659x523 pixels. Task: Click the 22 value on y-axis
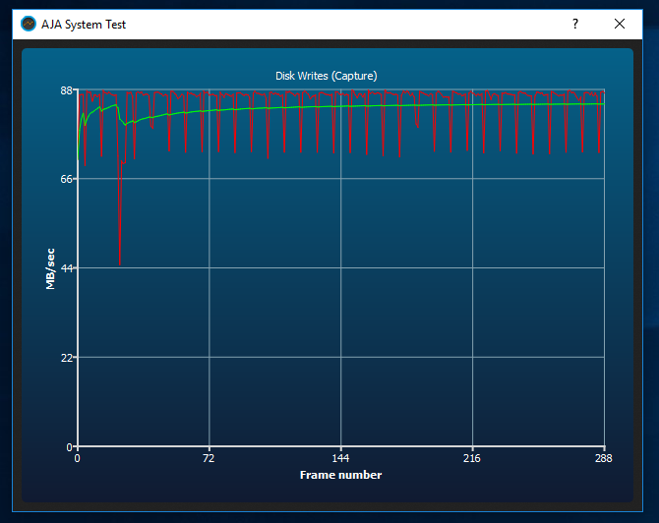tap(67, 358)
